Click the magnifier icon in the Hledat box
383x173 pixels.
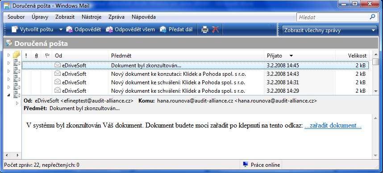(x=372, y=17)
